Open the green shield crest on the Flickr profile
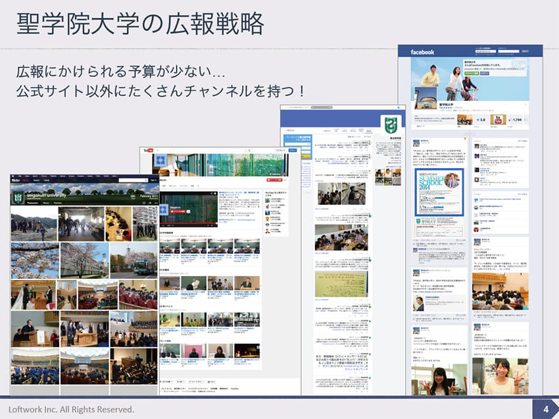 (18, 198)
